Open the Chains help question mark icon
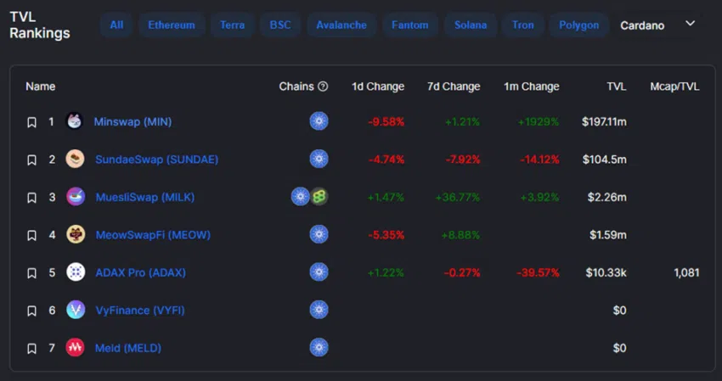722x381 pixels. point(324,87)
